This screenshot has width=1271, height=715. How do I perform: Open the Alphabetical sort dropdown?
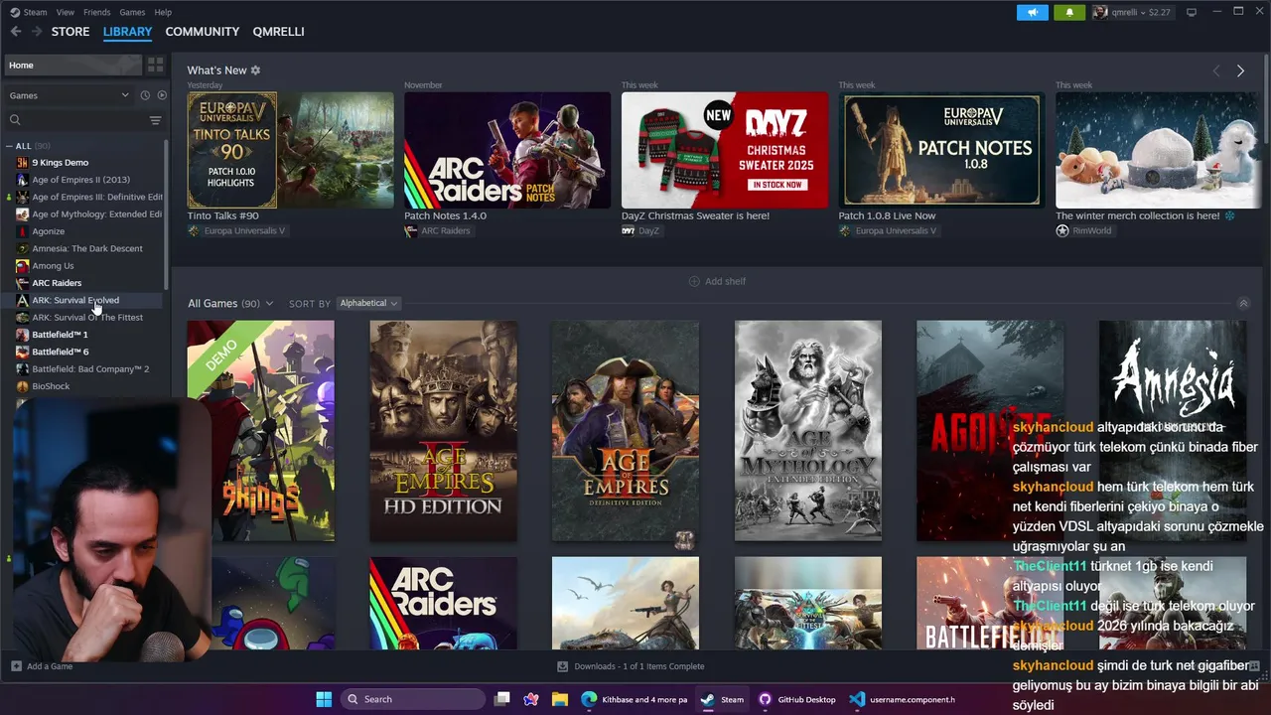368,303
